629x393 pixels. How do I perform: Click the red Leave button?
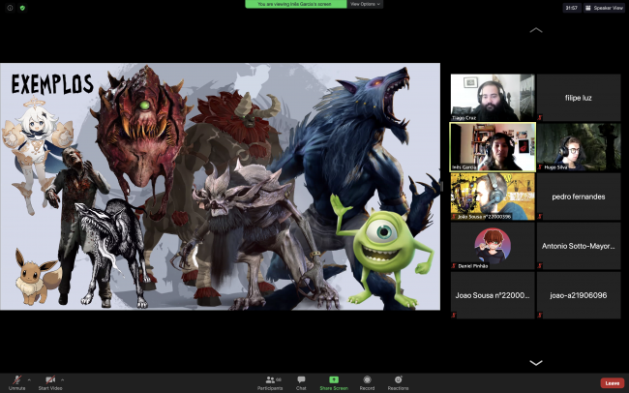click(612, 383)
